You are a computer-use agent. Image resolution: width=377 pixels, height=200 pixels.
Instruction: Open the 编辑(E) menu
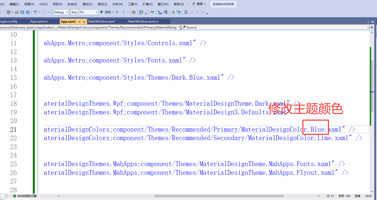point(14,4)
